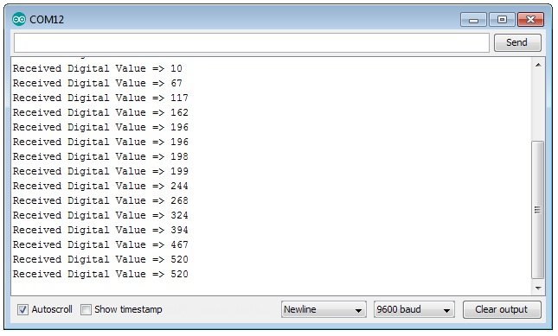Select the line with value 198
Viewport: 558px width, 336px height.
coord(100,156)
